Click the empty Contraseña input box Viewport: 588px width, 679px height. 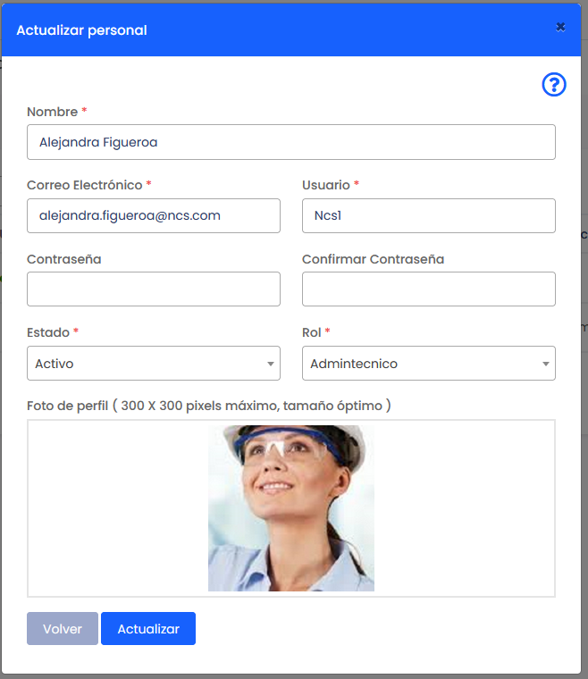coord(154,289)
